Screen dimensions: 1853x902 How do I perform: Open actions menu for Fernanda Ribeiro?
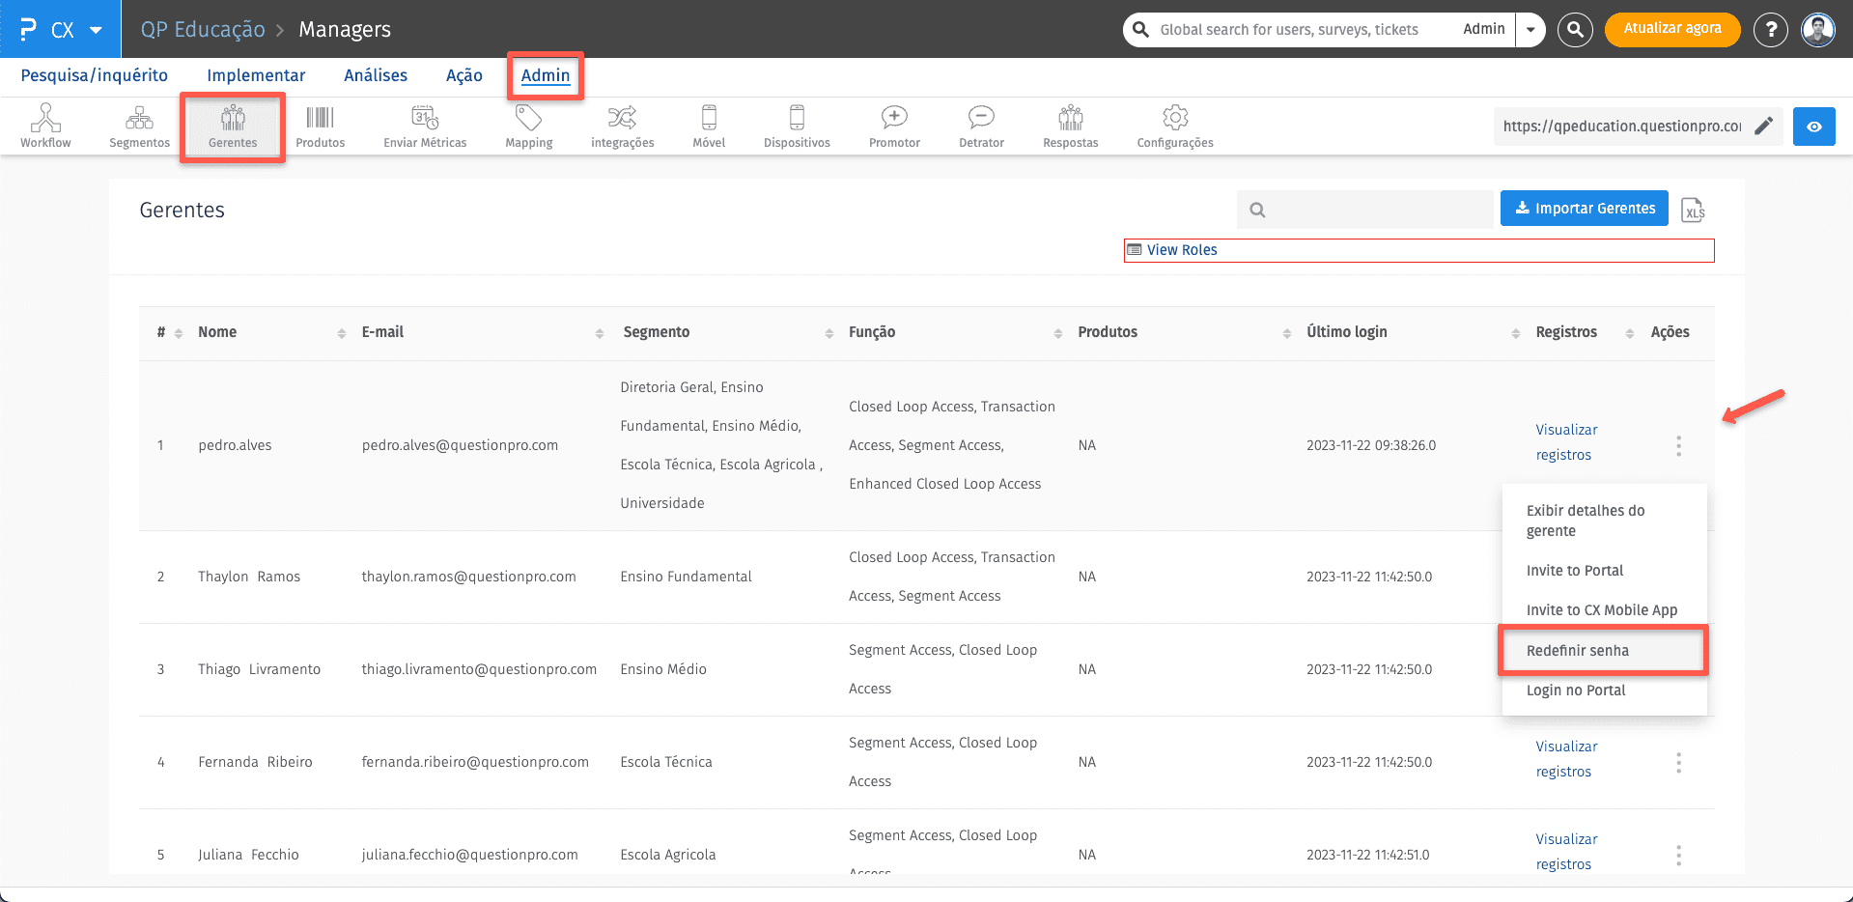point(1678,763)
